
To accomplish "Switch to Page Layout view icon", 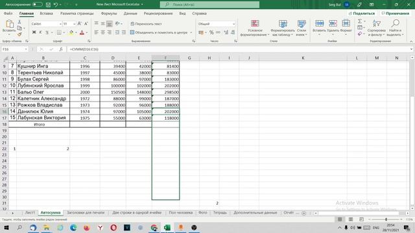I will [351, 219].
